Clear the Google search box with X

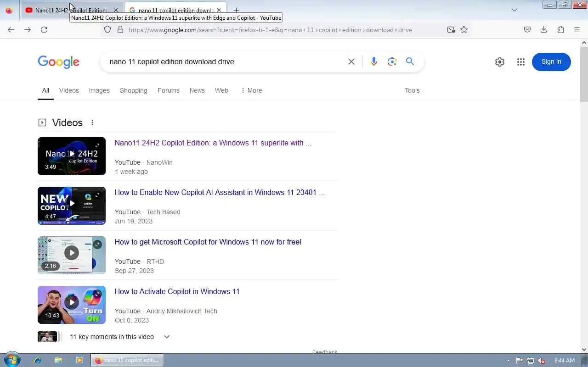click(351, 61)
